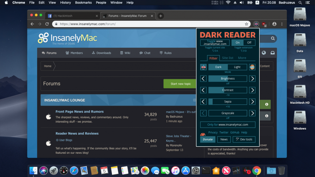Increase Sepia with right arrow
Image resolution: width=315 pixels, height=177 pixels.
252,102
